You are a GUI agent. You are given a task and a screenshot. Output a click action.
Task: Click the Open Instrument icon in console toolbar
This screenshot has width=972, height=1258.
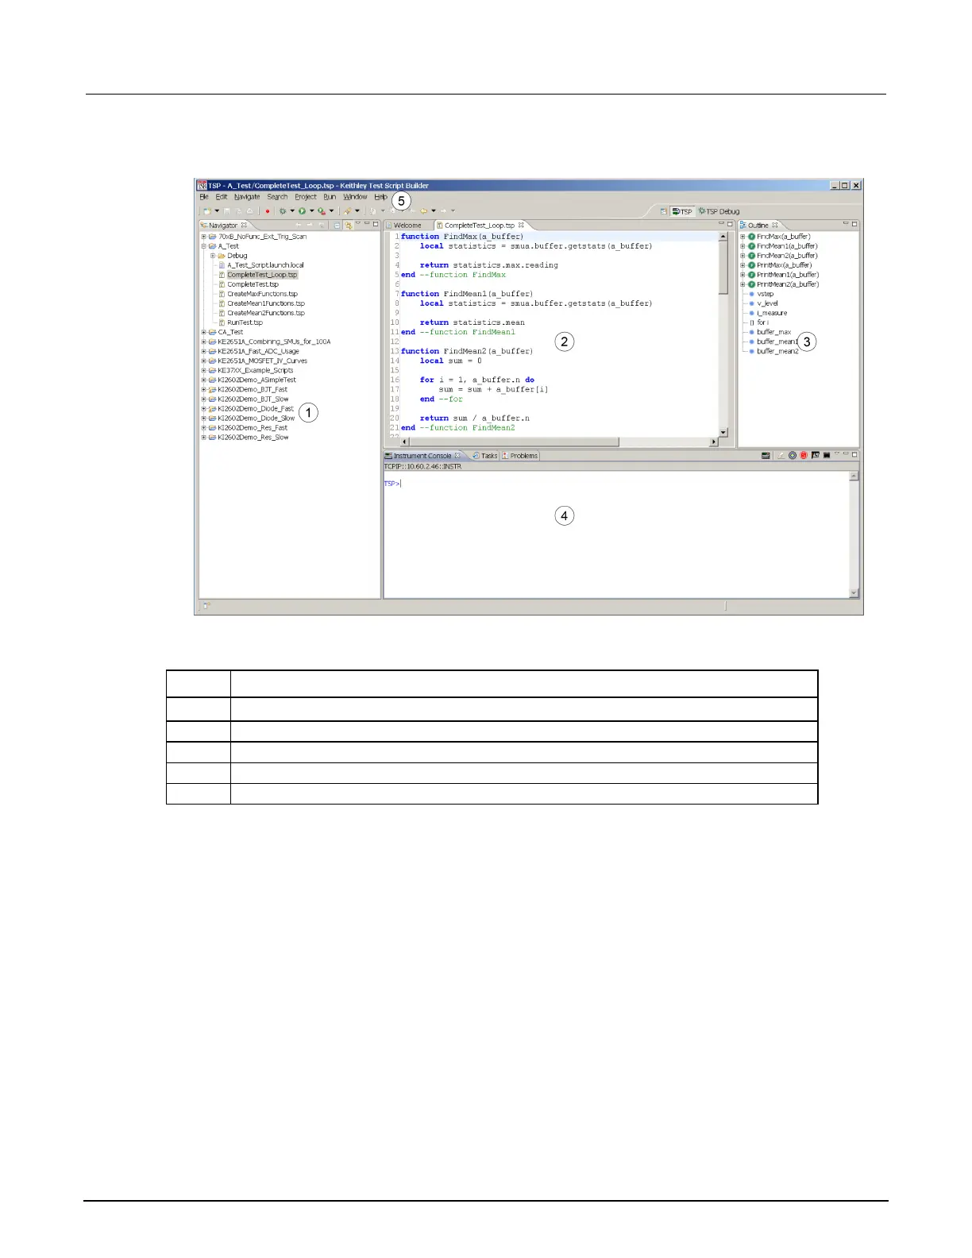coord(766,456)
